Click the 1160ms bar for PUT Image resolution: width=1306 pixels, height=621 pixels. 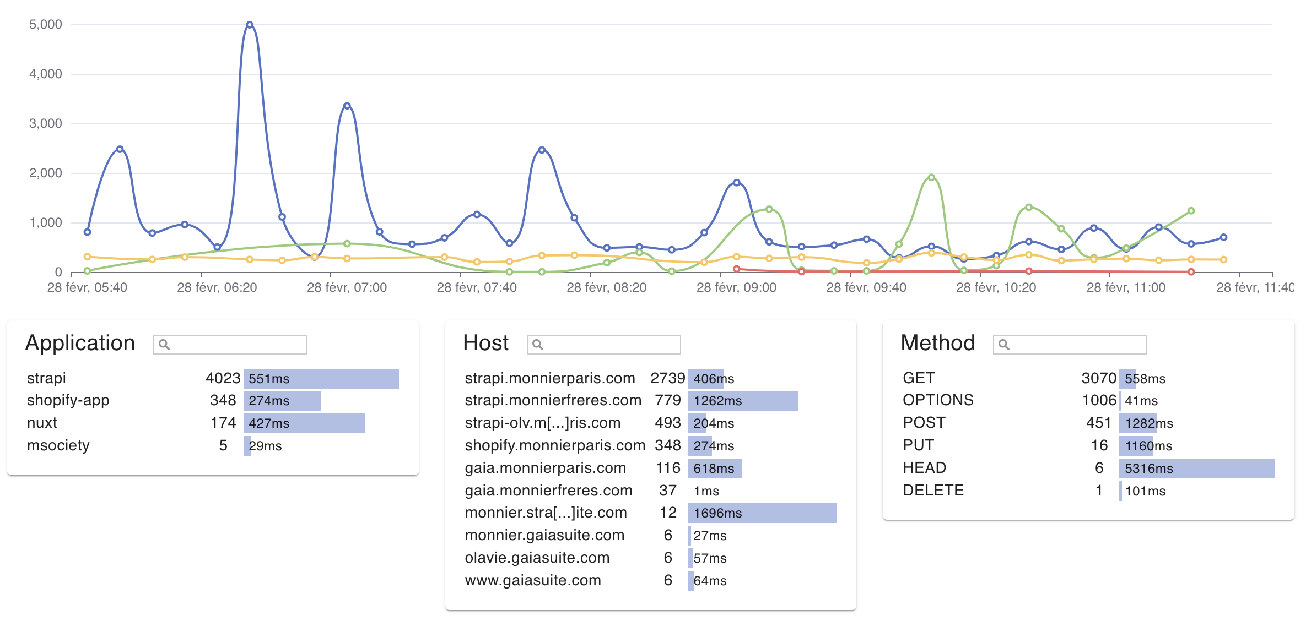[x=1136, y=446]
